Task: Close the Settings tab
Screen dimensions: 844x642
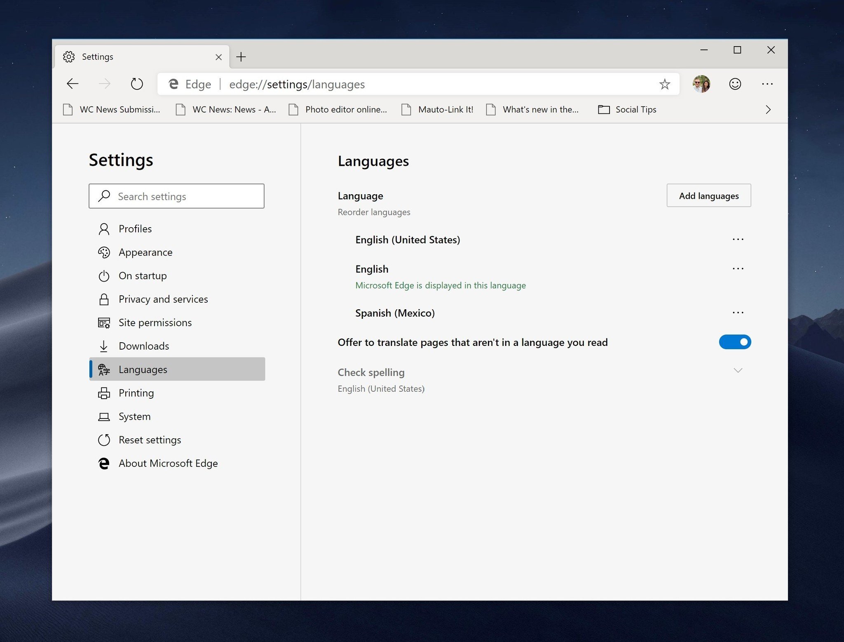Action: click(218, 57)
